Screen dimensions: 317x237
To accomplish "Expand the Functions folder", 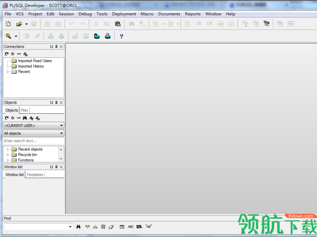I will pyautogui.click(x=7, y=160).
